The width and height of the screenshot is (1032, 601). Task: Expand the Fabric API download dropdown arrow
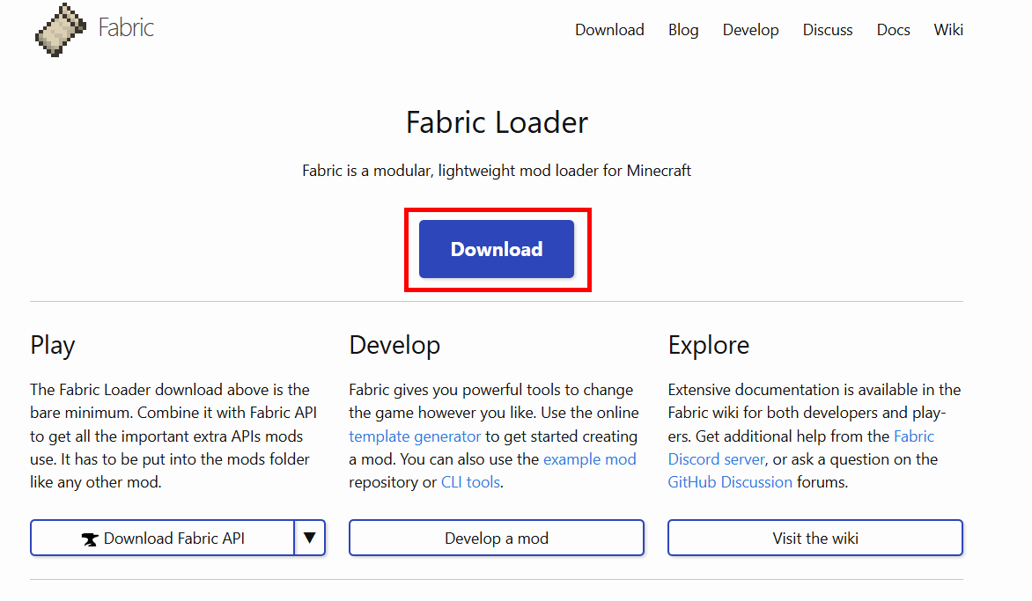310,538
